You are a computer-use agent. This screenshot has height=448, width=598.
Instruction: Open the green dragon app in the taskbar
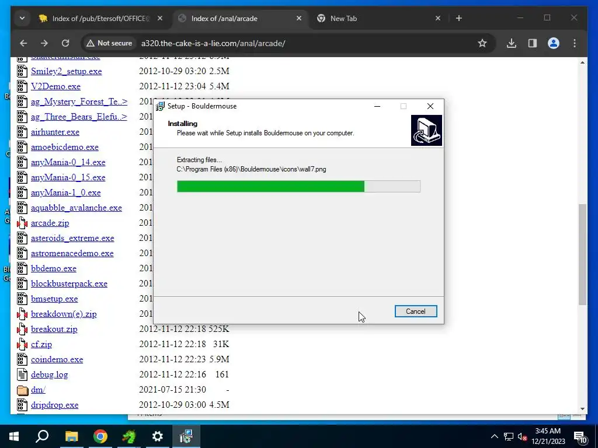[129, 436]
